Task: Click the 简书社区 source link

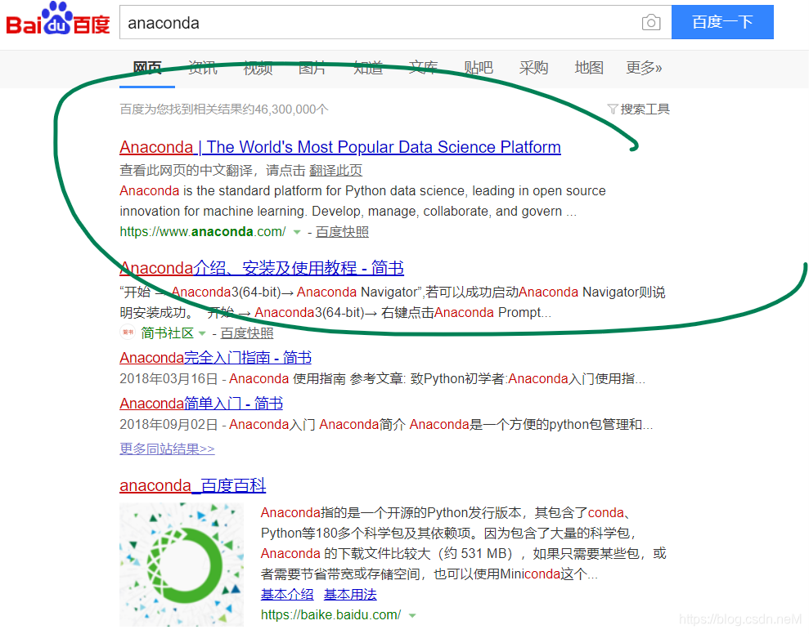Action: [x=167, y=333]
